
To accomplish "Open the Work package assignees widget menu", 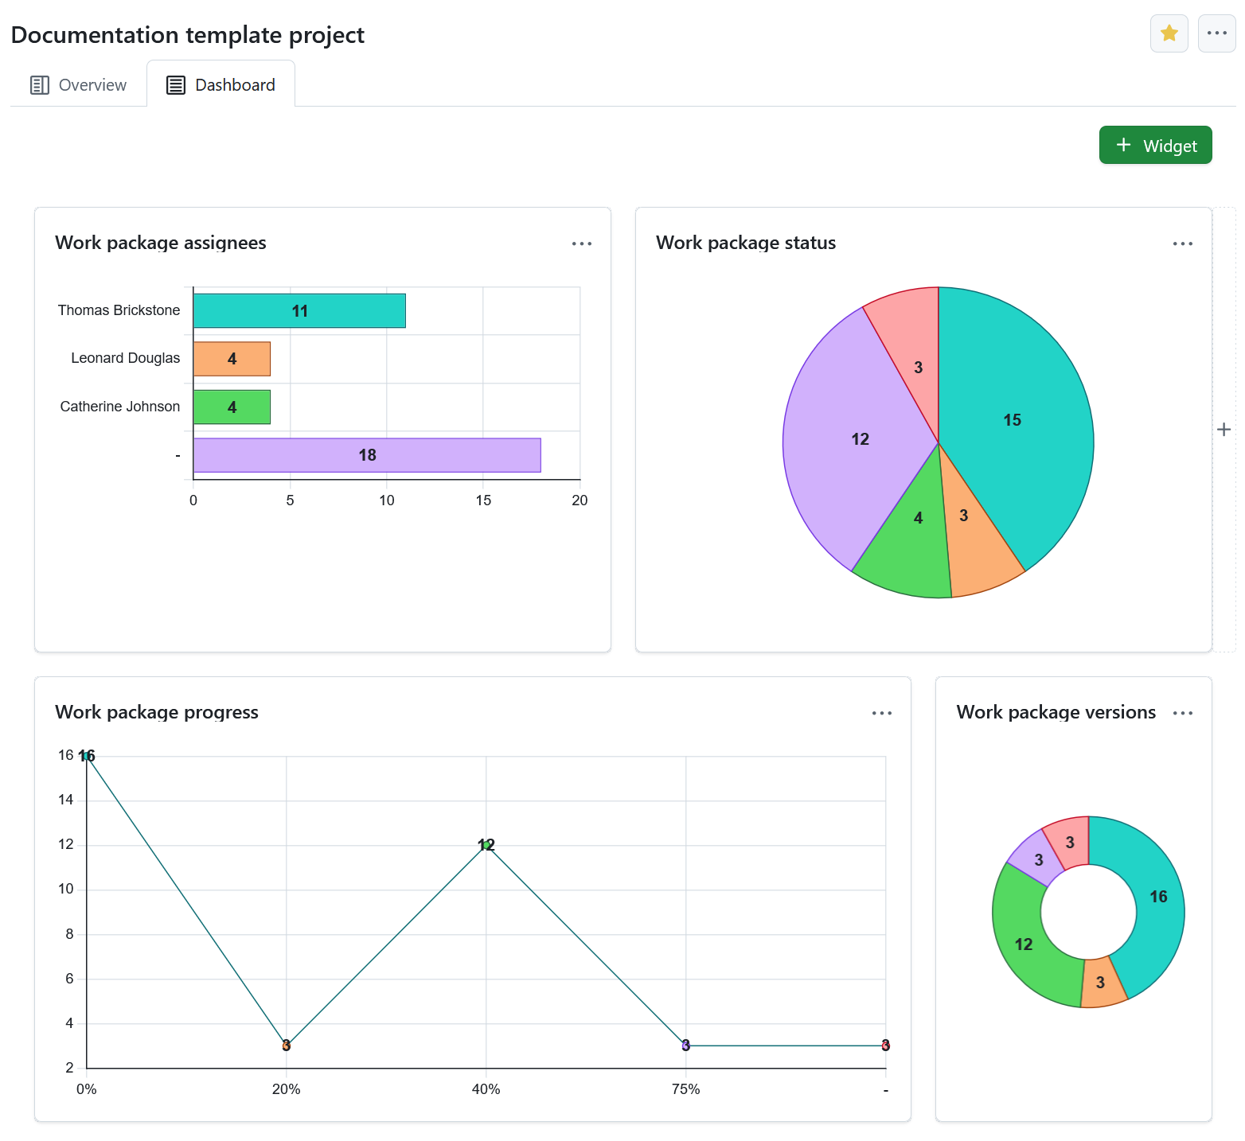I will tap(581, 243).
